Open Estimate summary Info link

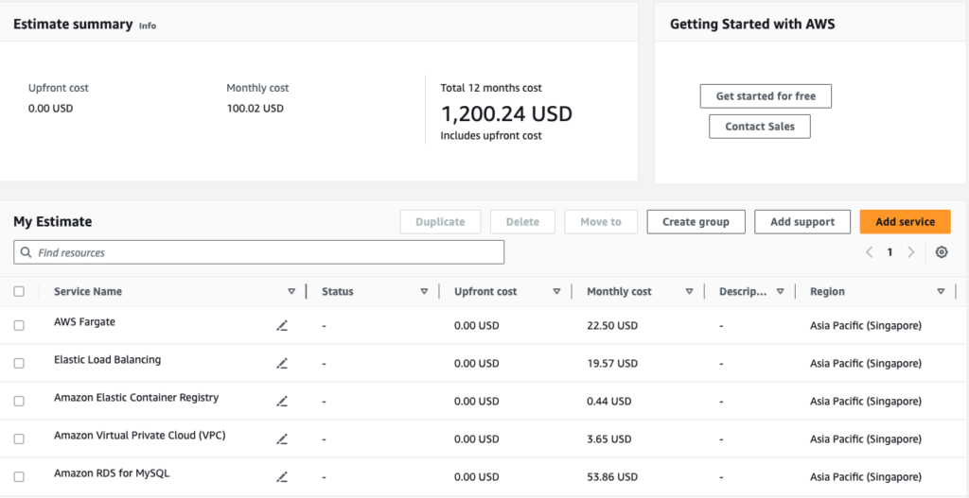[x=147, y=26]
